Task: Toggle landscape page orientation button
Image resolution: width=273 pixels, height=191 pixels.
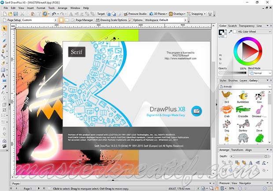Action: click(x=66, y=20)
